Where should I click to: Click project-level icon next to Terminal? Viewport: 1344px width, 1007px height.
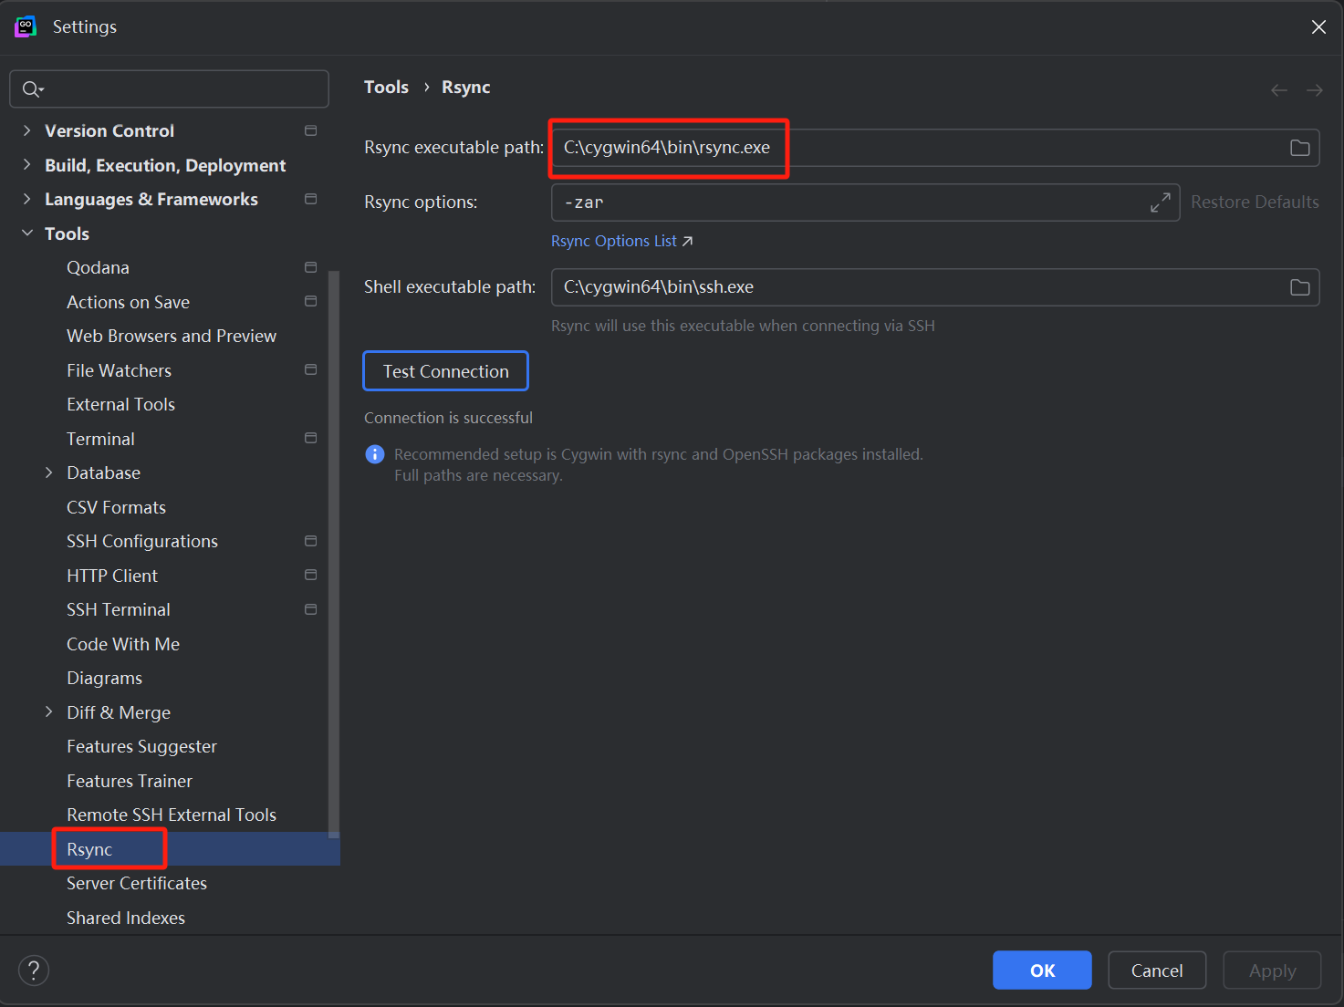[x=310, y=439]
